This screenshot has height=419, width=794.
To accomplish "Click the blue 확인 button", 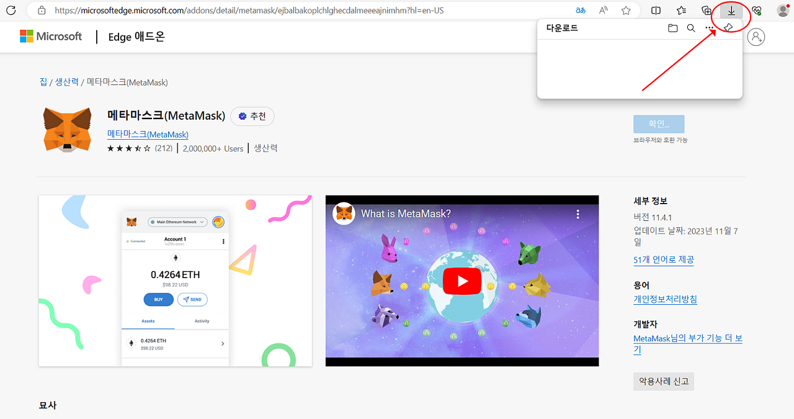I will coord(659,124).
